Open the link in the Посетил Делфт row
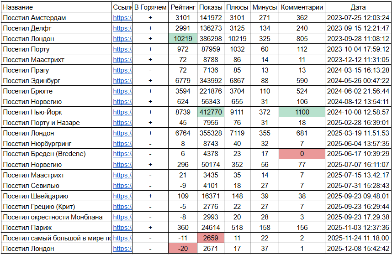Image resolution: width=392 pixels, height=255 pixels. (x=122, y=28)
